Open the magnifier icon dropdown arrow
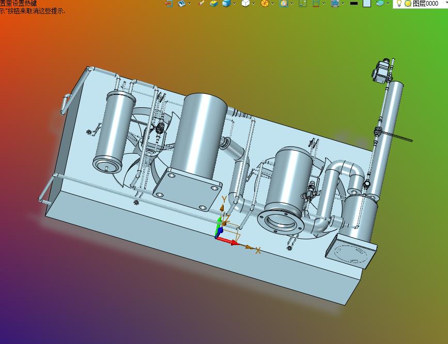This screenshot has height=344, width=448. click(291, 4)
